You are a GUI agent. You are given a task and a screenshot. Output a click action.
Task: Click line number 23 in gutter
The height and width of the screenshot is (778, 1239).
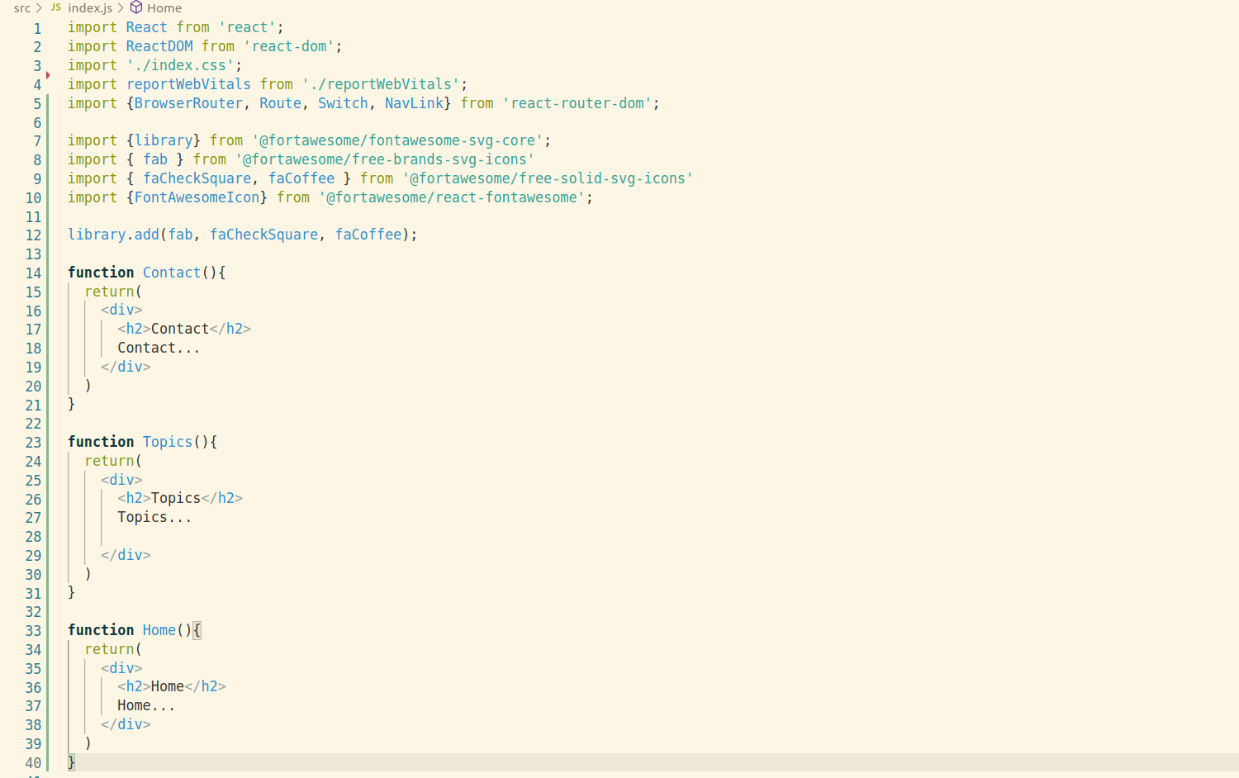tap(33, 443)
